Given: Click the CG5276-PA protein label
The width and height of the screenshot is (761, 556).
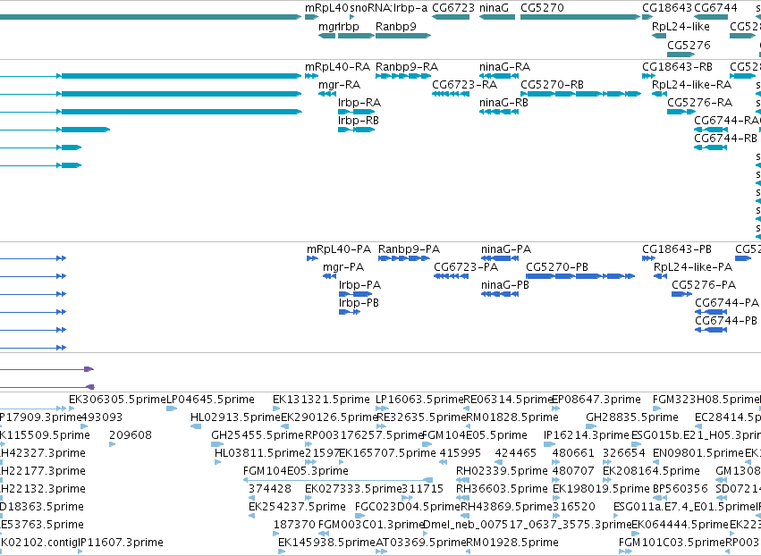Looking at the screenshot, I should (x=704, y=285).
